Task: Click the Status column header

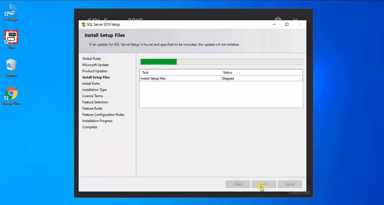Action: pyautogui.click(x=261, y=72)
